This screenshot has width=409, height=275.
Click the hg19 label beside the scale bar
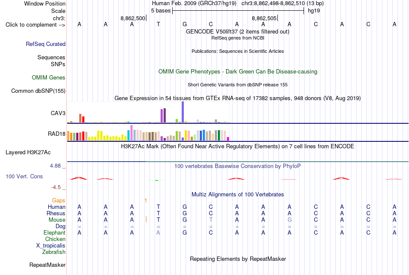314,11
